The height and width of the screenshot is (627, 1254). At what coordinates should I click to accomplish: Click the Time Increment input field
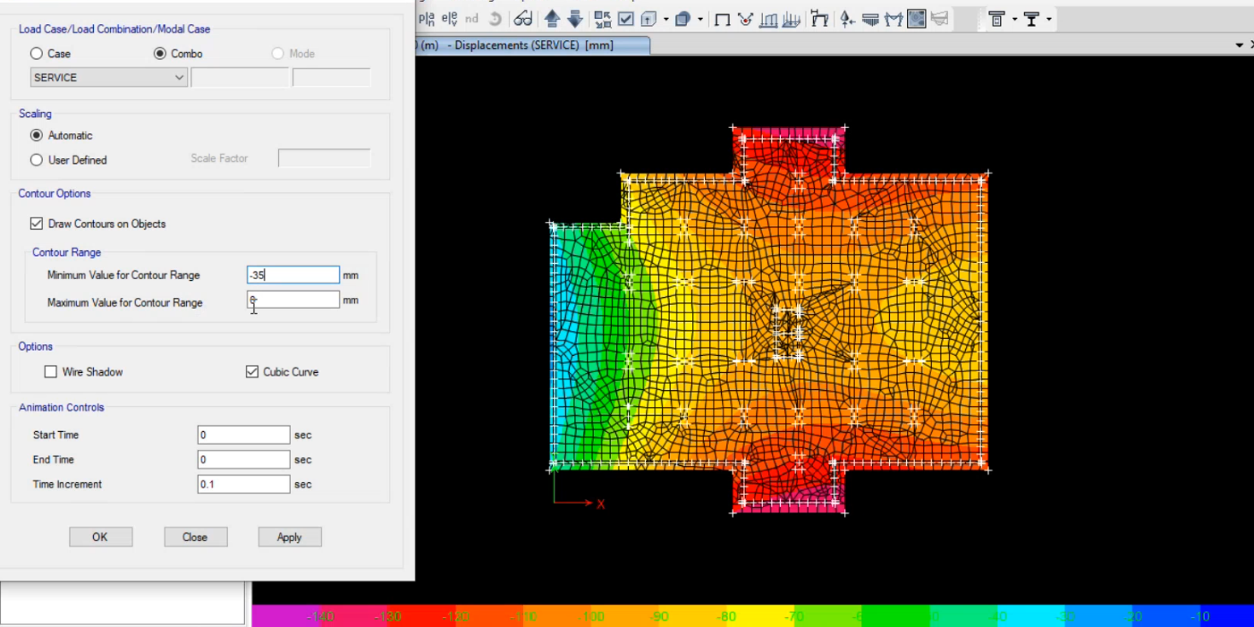(x=243, y=484)
